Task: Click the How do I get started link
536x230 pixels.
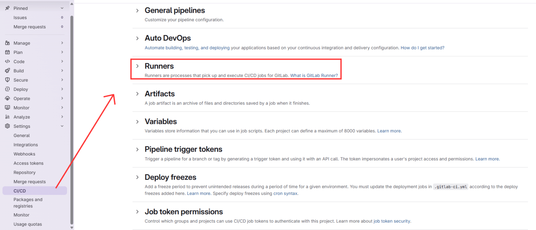Action: point(422,48)
